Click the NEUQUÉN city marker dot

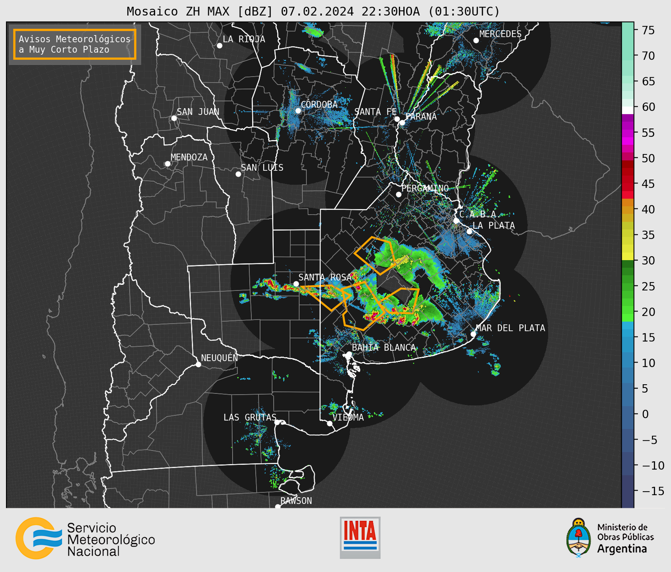(198, 364)
